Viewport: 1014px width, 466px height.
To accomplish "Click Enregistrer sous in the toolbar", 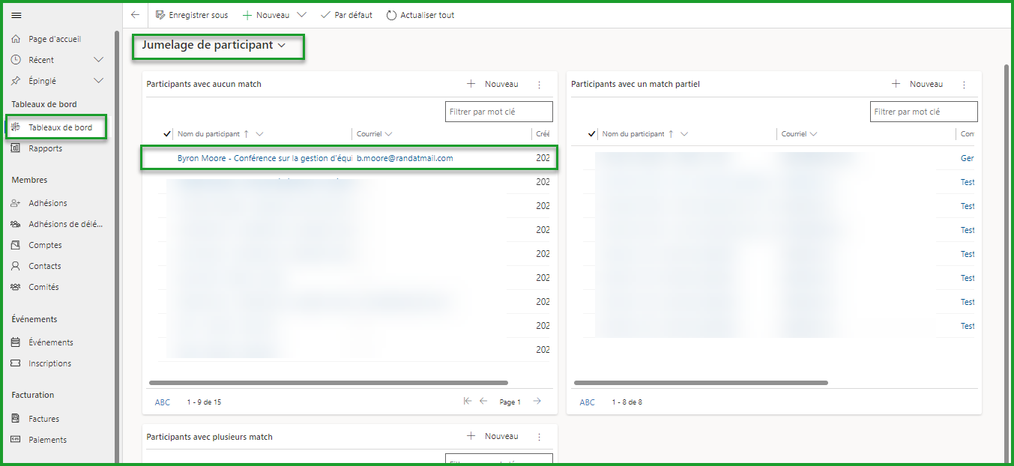I will (x=192, y=15).
